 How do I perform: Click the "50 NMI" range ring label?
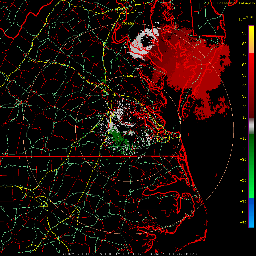[x=128, y=76]
